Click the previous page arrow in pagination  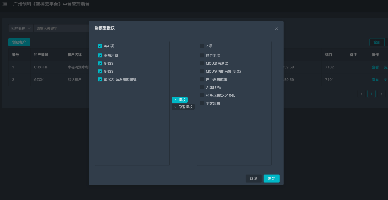tap(361, 94)
